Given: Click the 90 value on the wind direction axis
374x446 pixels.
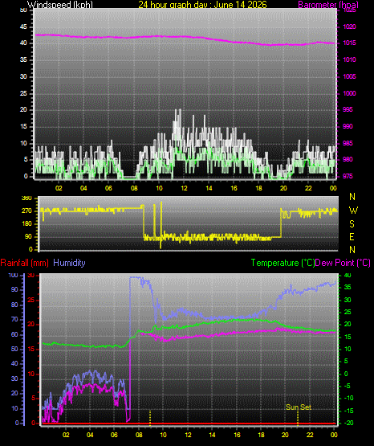Looking at the screenshot, I should tap(28, 236).
